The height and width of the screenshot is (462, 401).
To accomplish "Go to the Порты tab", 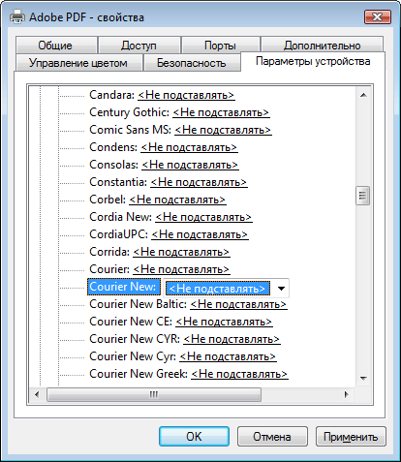I will (x=221, y=46).
